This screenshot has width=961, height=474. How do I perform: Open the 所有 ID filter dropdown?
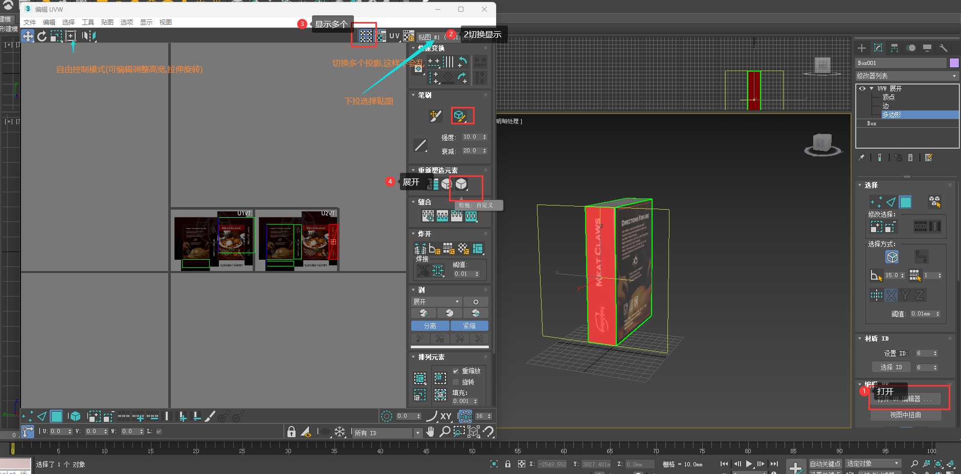pos(418,432)
